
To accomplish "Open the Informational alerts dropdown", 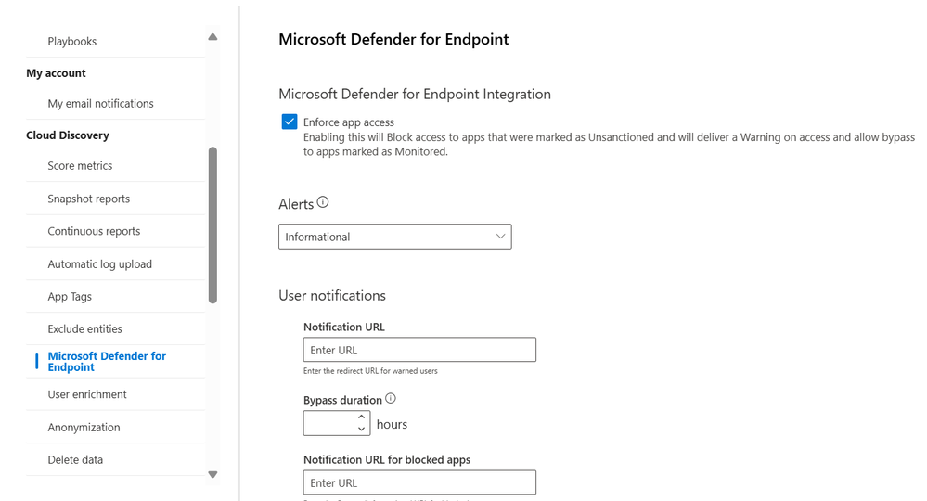I will tap(395, 237).
